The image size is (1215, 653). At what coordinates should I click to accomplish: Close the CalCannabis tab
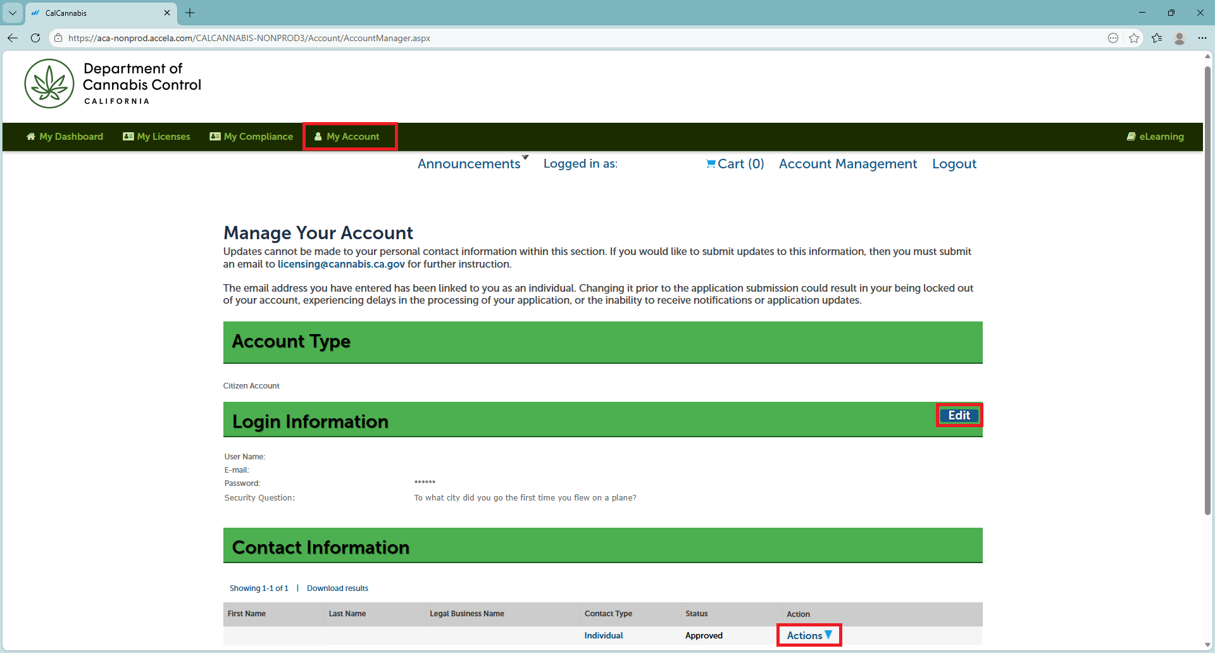(167, 13)
